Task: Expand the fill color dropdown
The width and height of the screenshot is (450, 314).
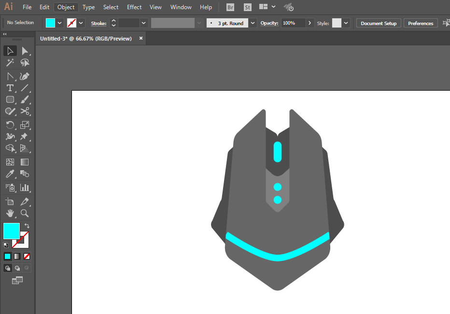Action: pyautogui.click(x=60, y=23)
